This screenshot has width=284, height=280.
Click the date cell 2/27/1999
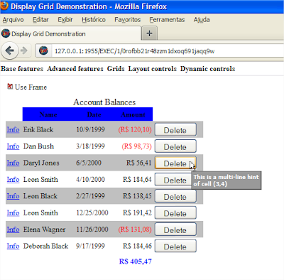pos(90,196)
